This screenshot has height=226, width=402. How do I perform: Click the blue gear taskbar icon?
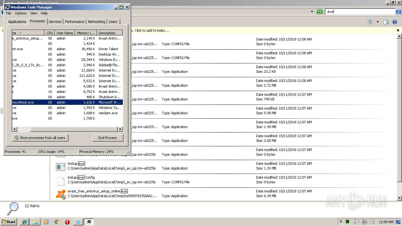coord(78,222)
